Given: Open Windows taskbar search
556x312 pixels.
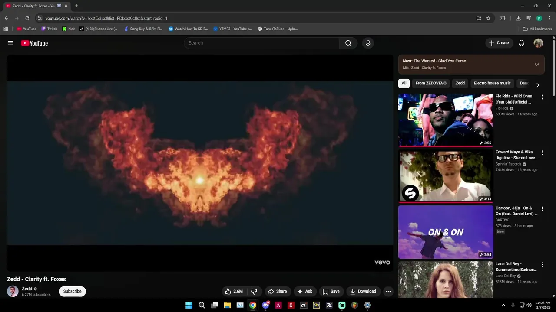Looking at the screenshot, I should tap(202, 305).
